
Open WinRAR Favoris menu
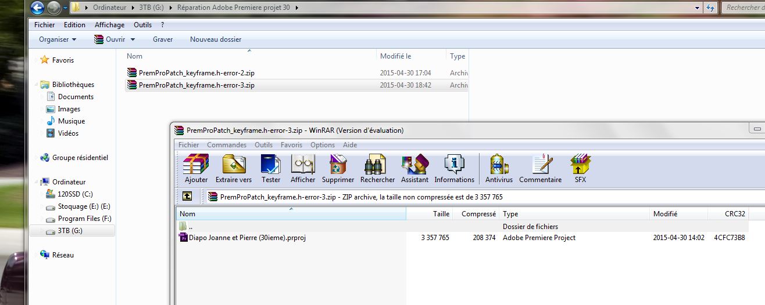291,145
